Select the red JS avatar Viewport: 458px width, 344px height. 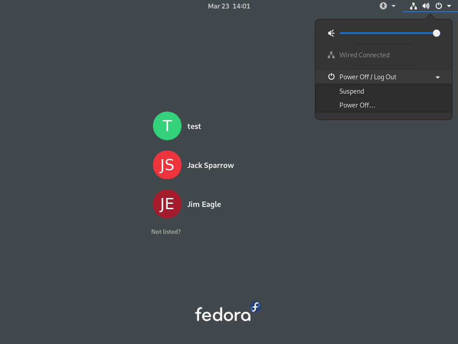167,165
